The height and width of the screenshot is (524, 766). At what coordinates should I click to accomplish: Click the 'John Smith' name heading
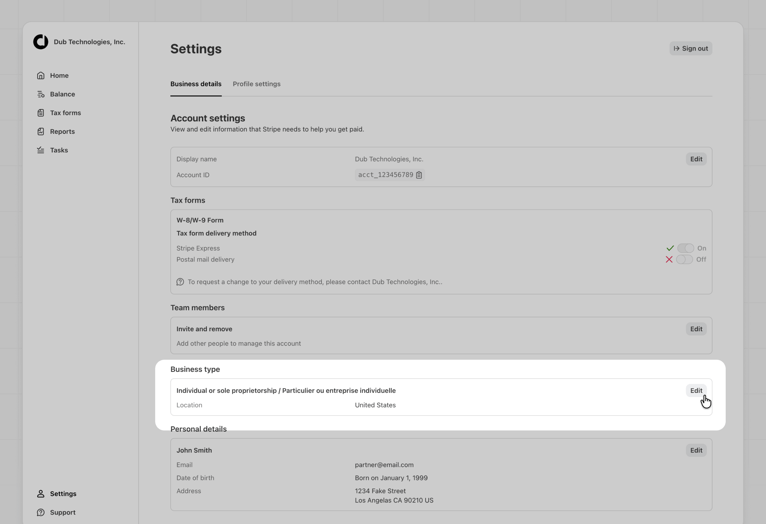pyautogui.click(x=194, y=450)
